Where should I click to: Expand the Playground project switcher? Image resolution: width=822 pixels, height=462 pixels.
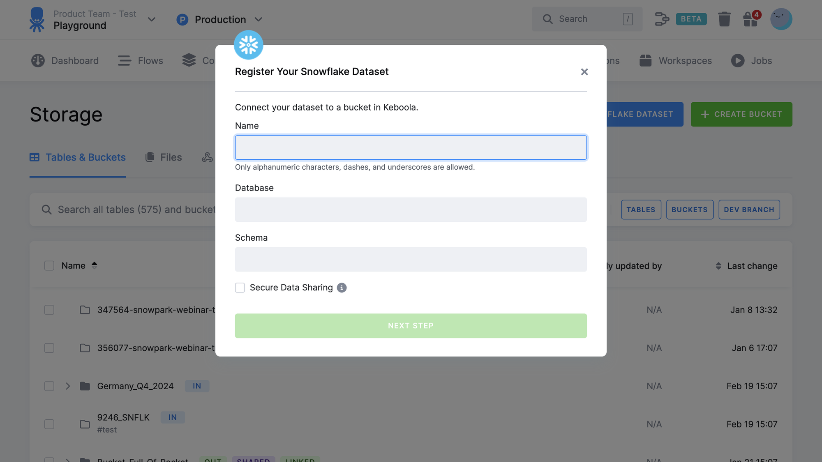tap(152, 19)
